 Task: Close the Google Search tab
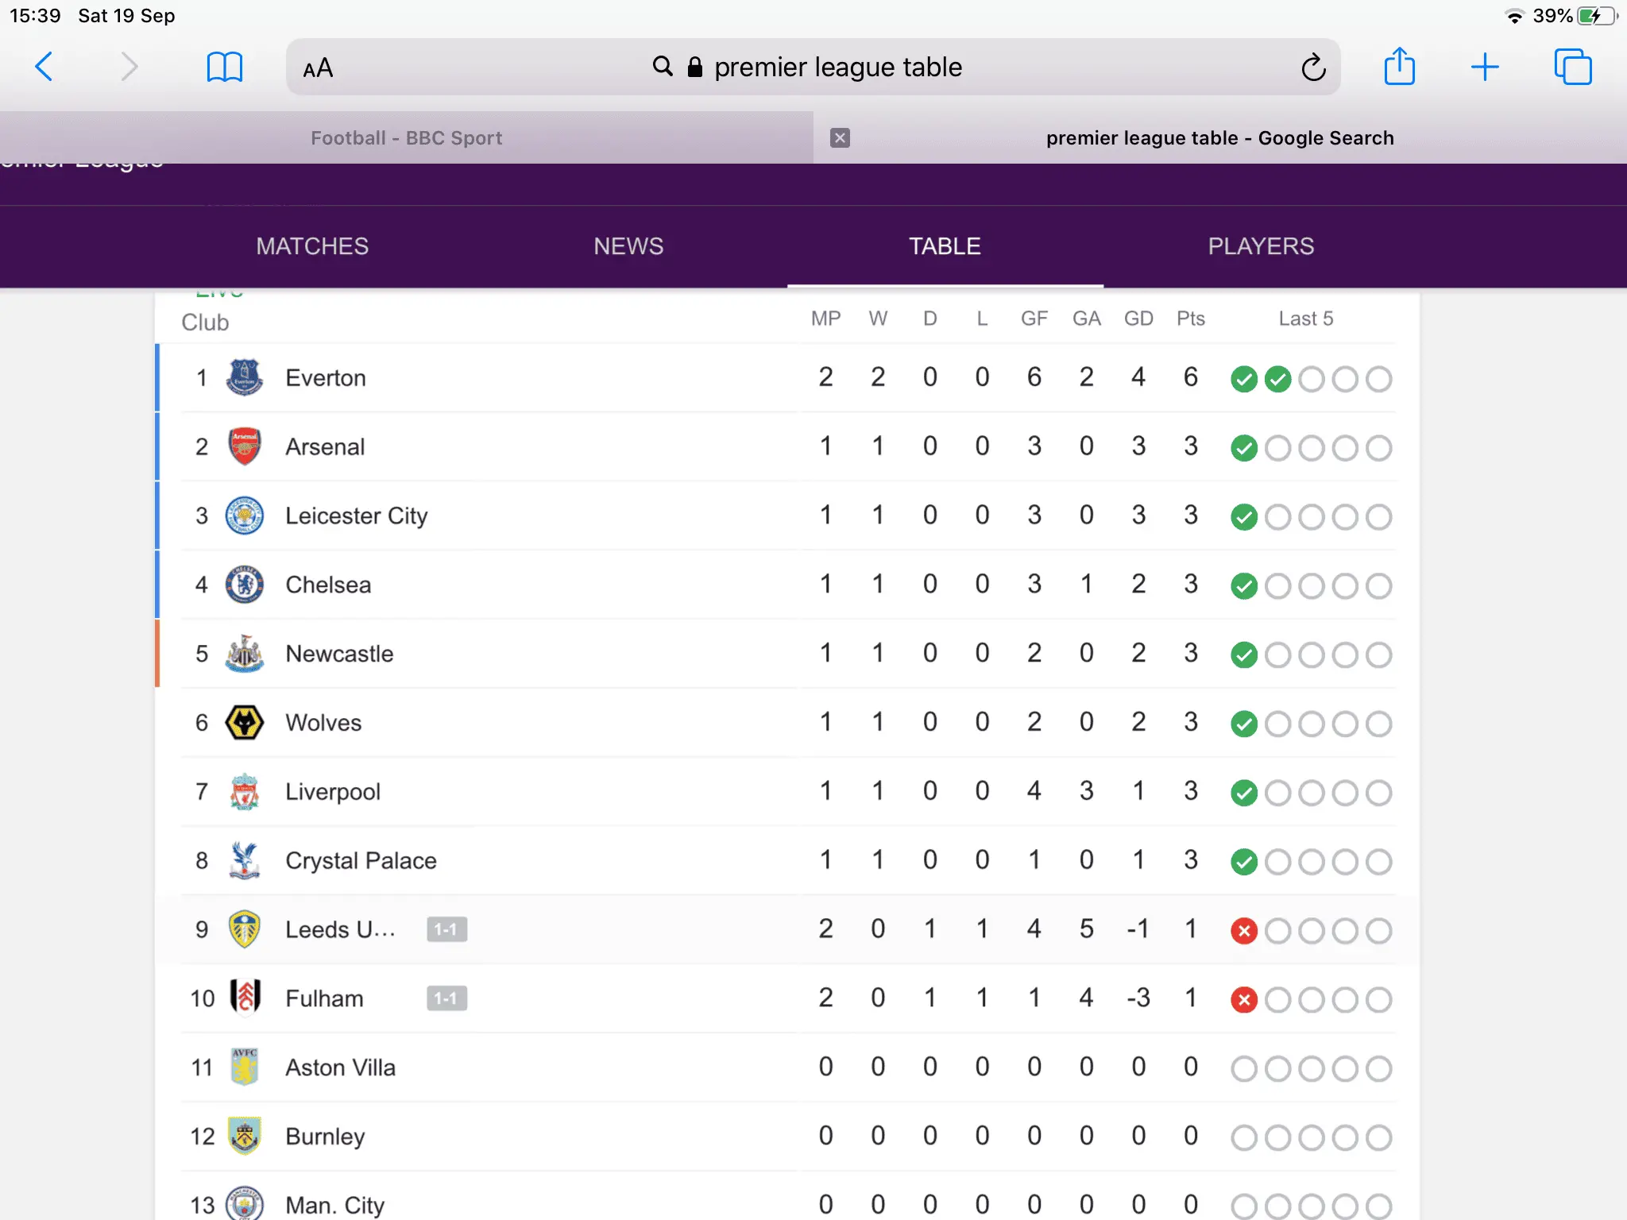840,138
